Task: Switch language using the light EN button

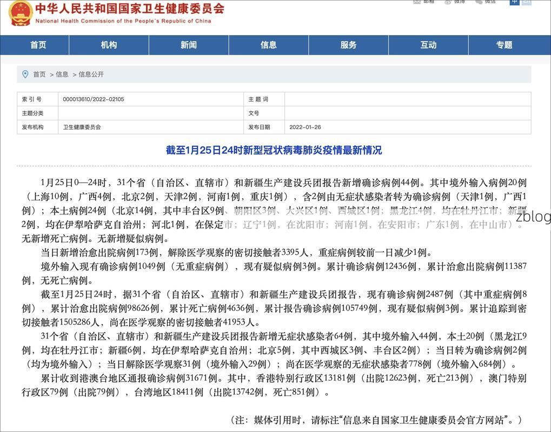Action: [x=526, y=2]
